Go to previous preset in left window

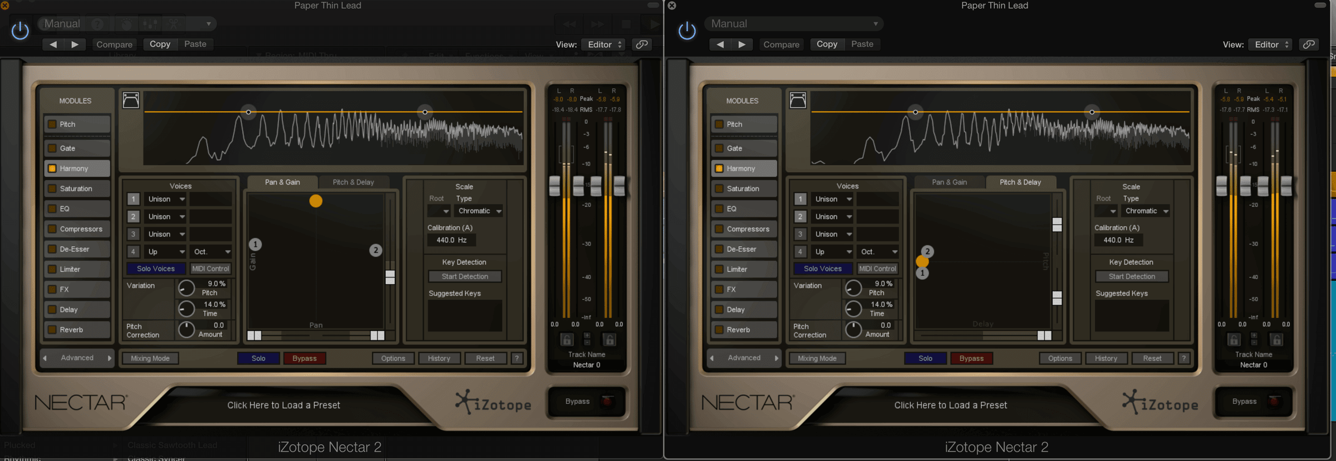click(53, 44)
